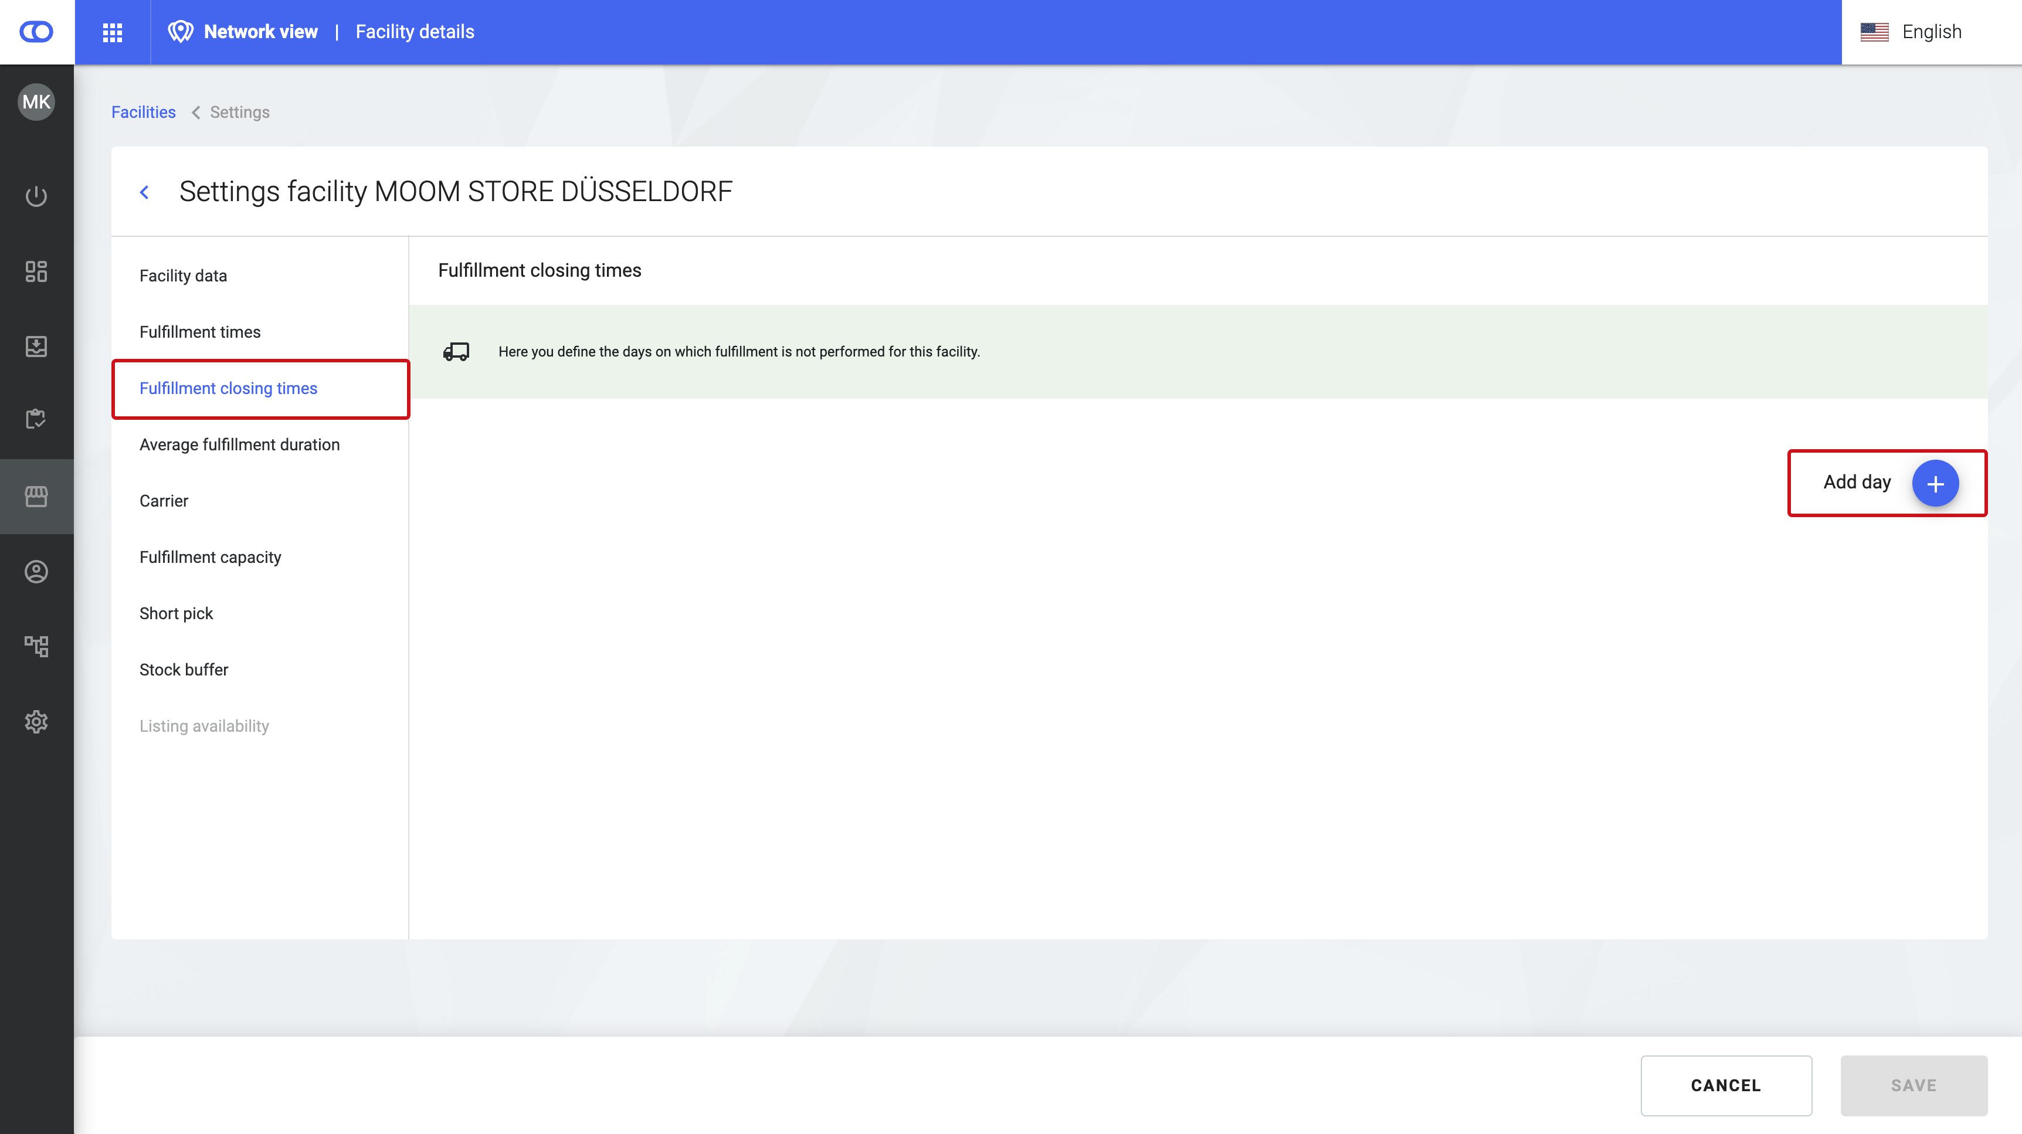Click the back chevron beside Settings facility title

coord(144,192)
